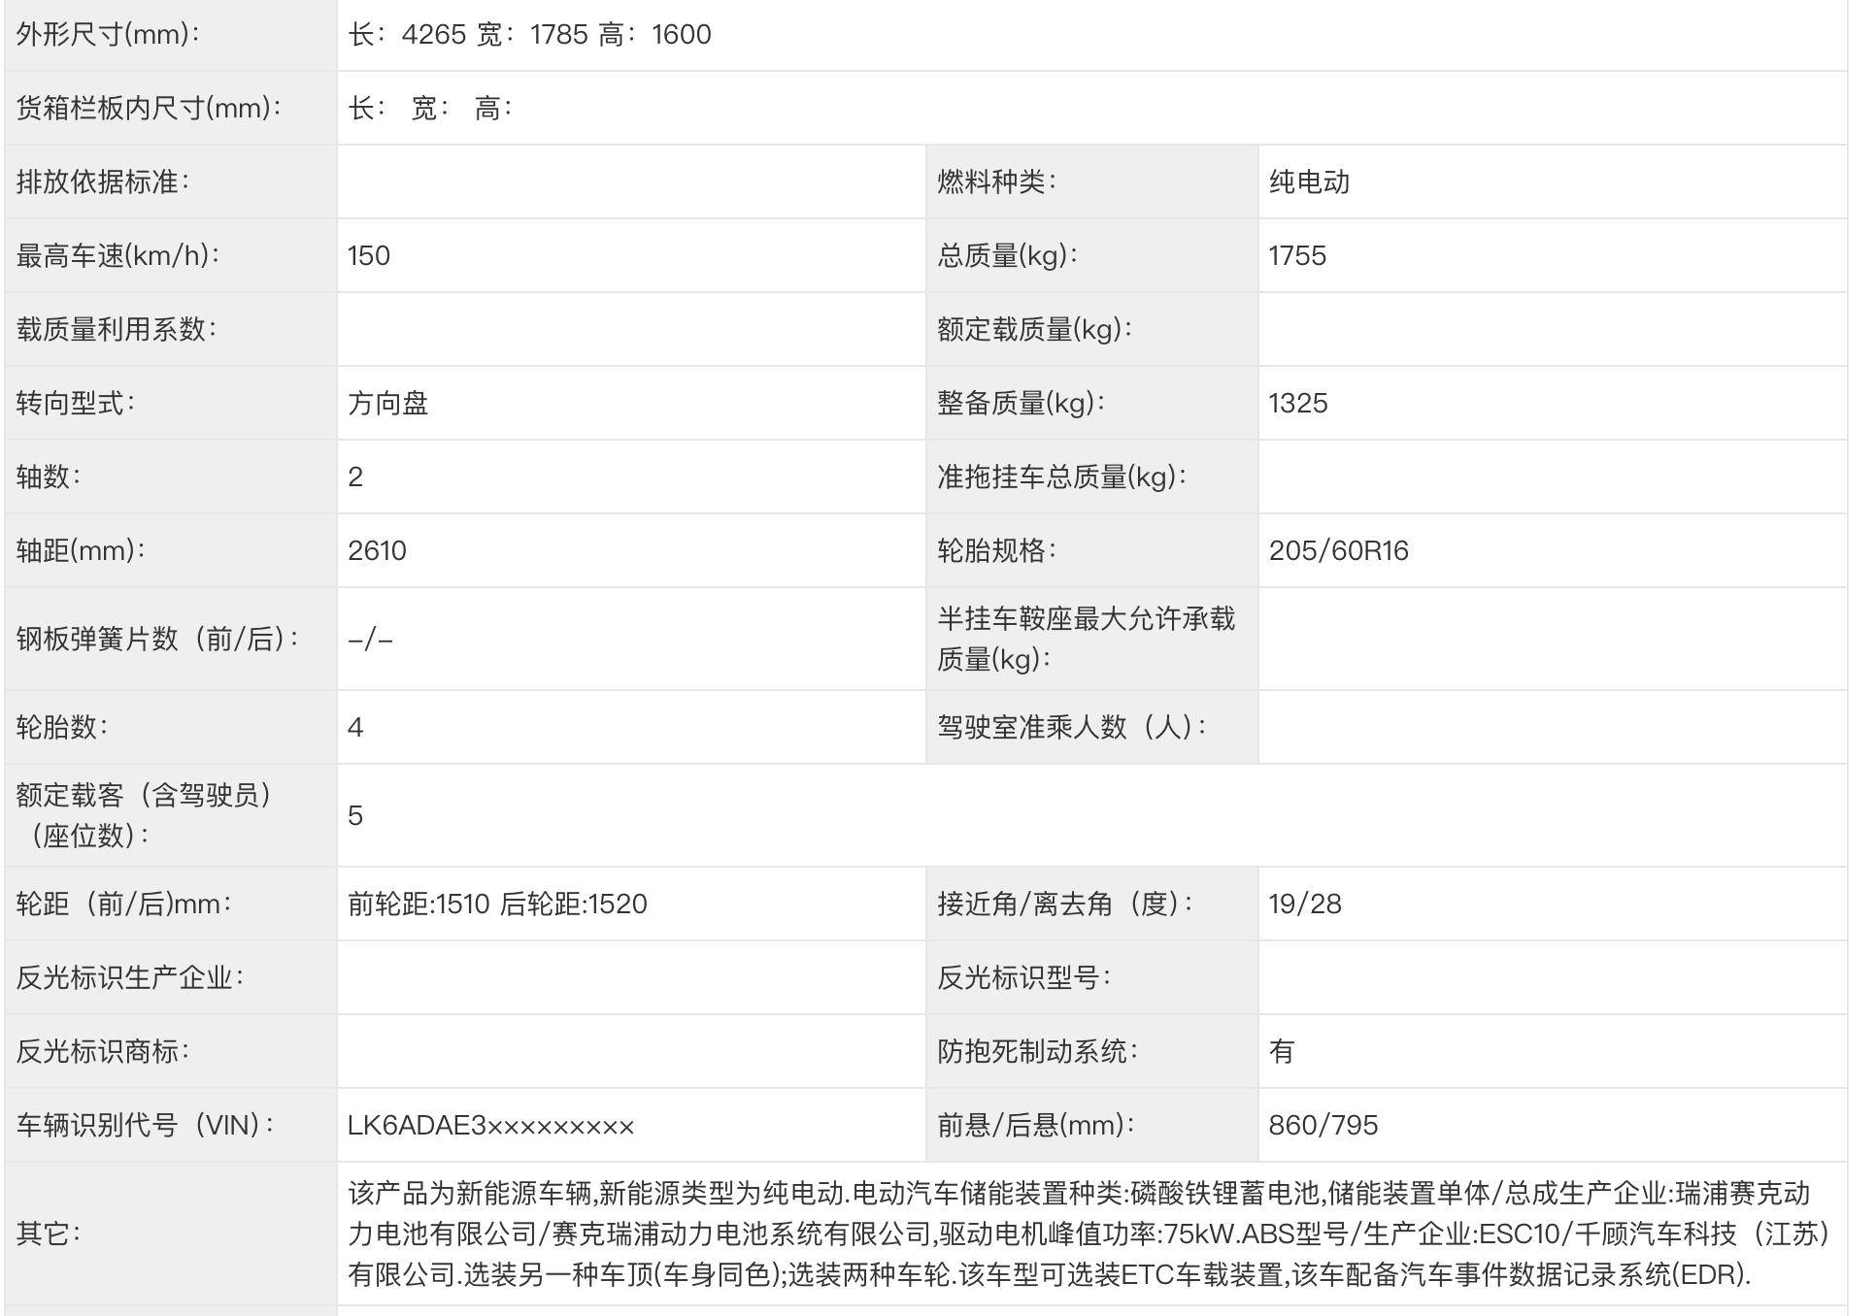This screenshot has width=1876, height=1316.
Task: Click the 最高车速(km/h) label
Action: click(117, 255)
